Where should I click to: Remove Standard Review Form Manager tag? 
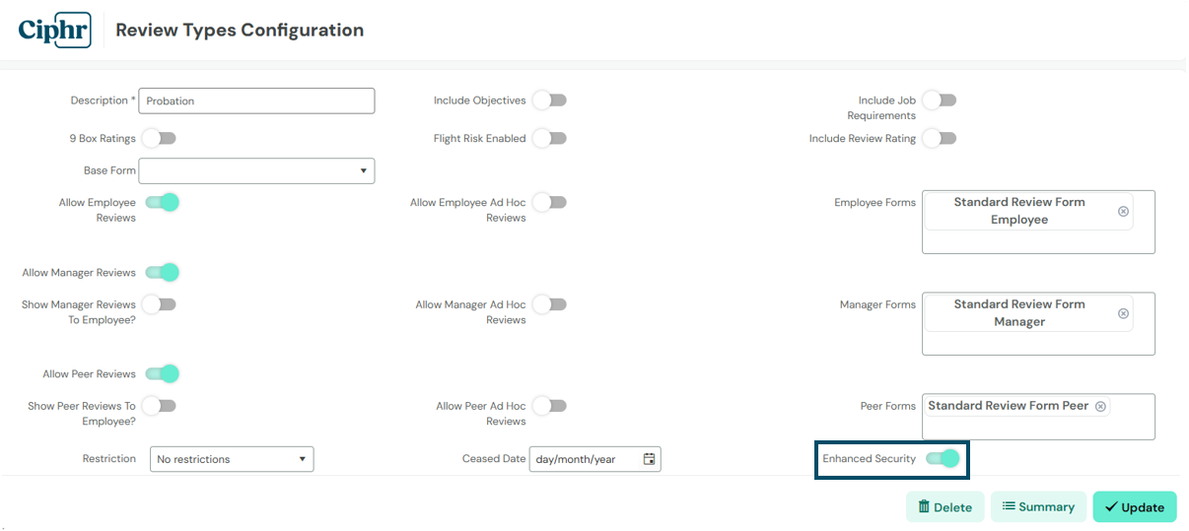pos(1123,313)
